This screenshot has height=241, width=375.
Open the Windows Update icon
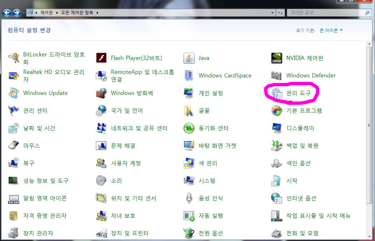13,93
